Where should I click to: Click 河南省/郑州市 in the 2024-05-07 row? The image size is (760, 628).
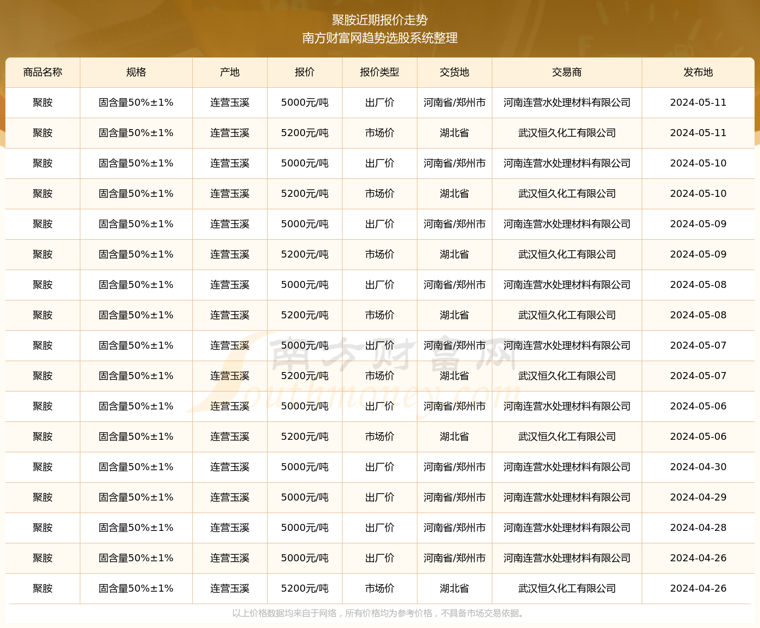454,345
